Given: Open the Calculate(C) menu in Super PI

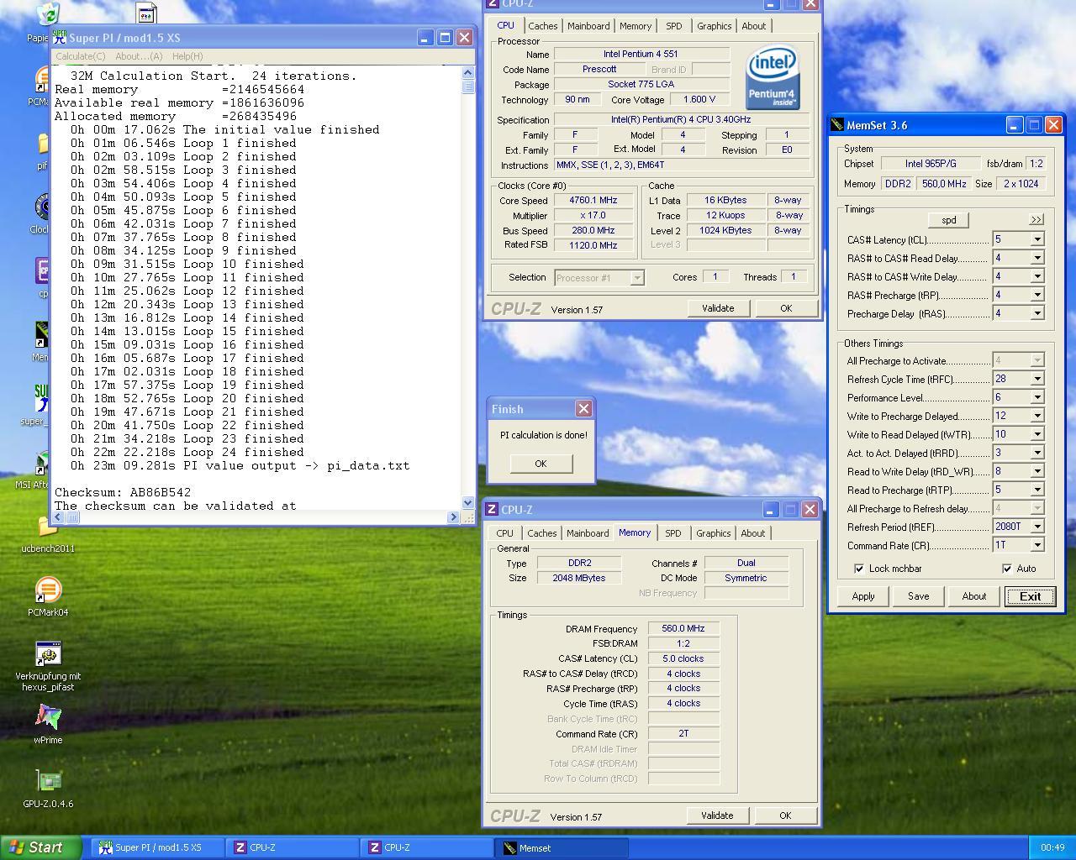Looking at the screenshot, I should click(81, 56).
